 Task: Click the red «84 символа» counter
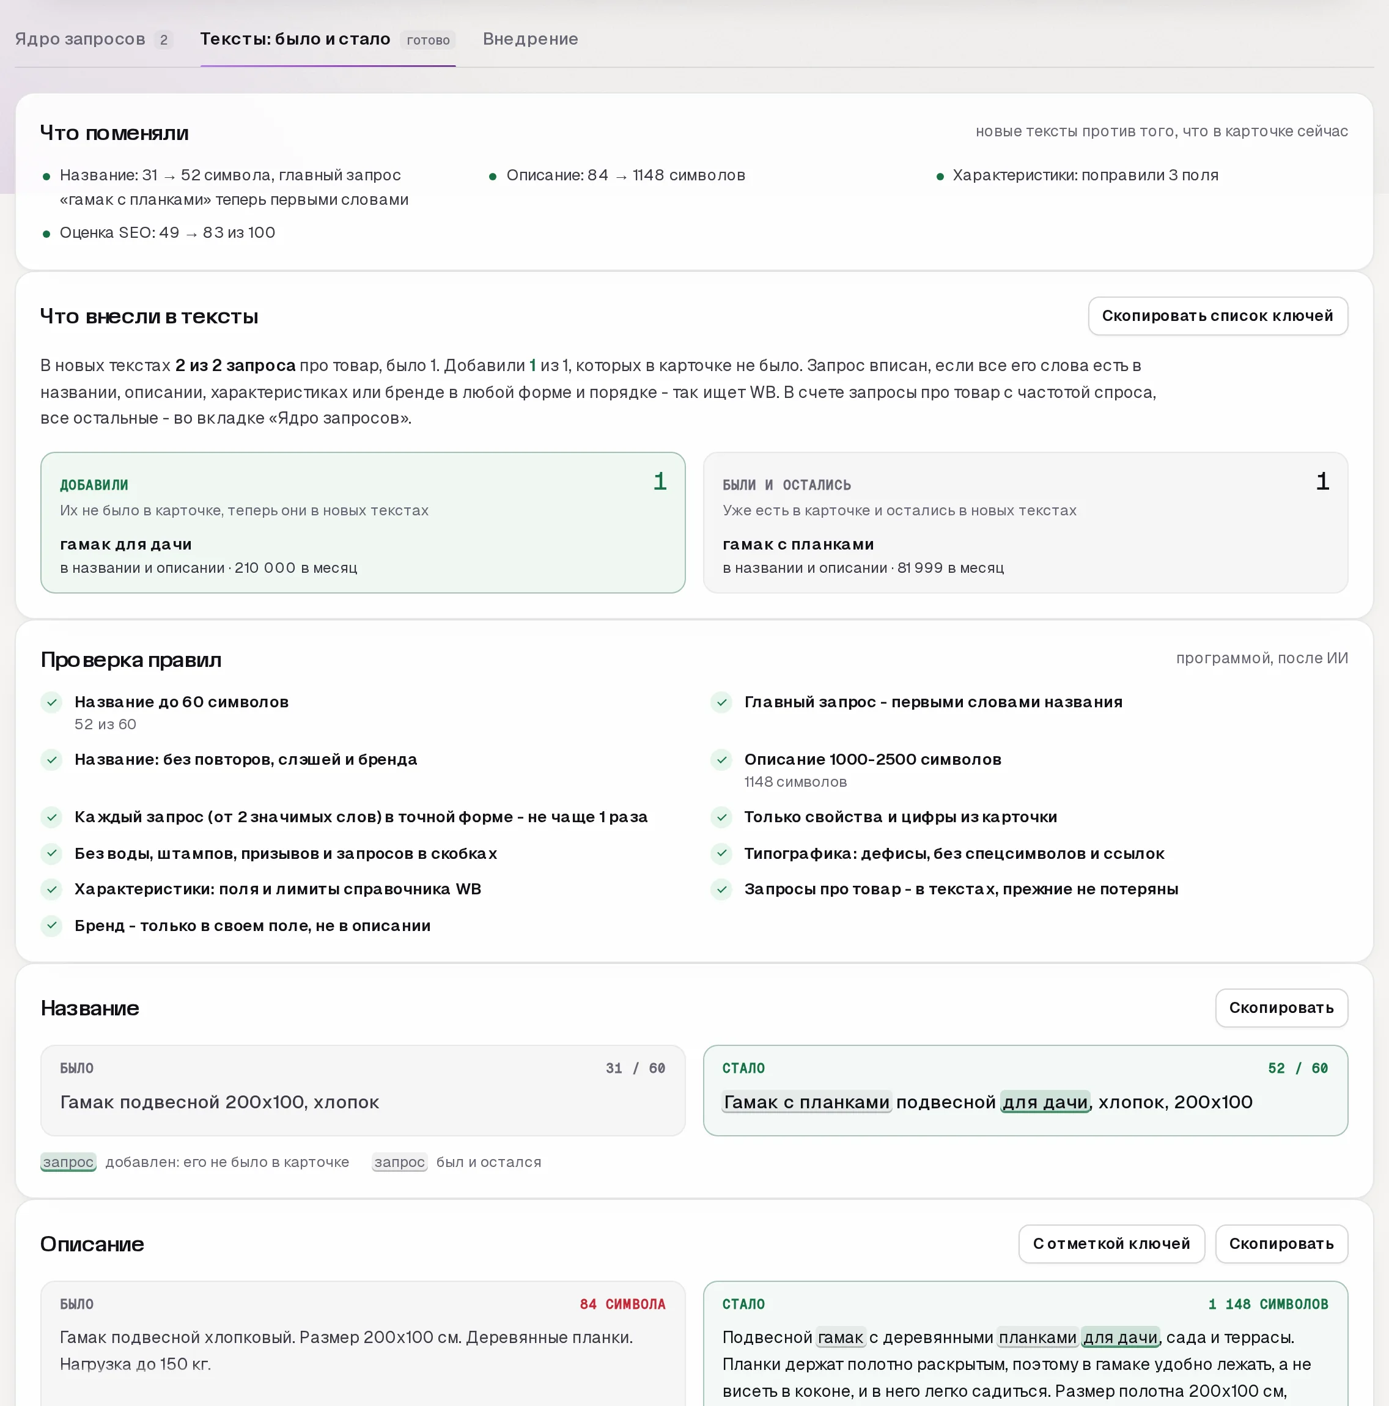tap(622, 1304)
